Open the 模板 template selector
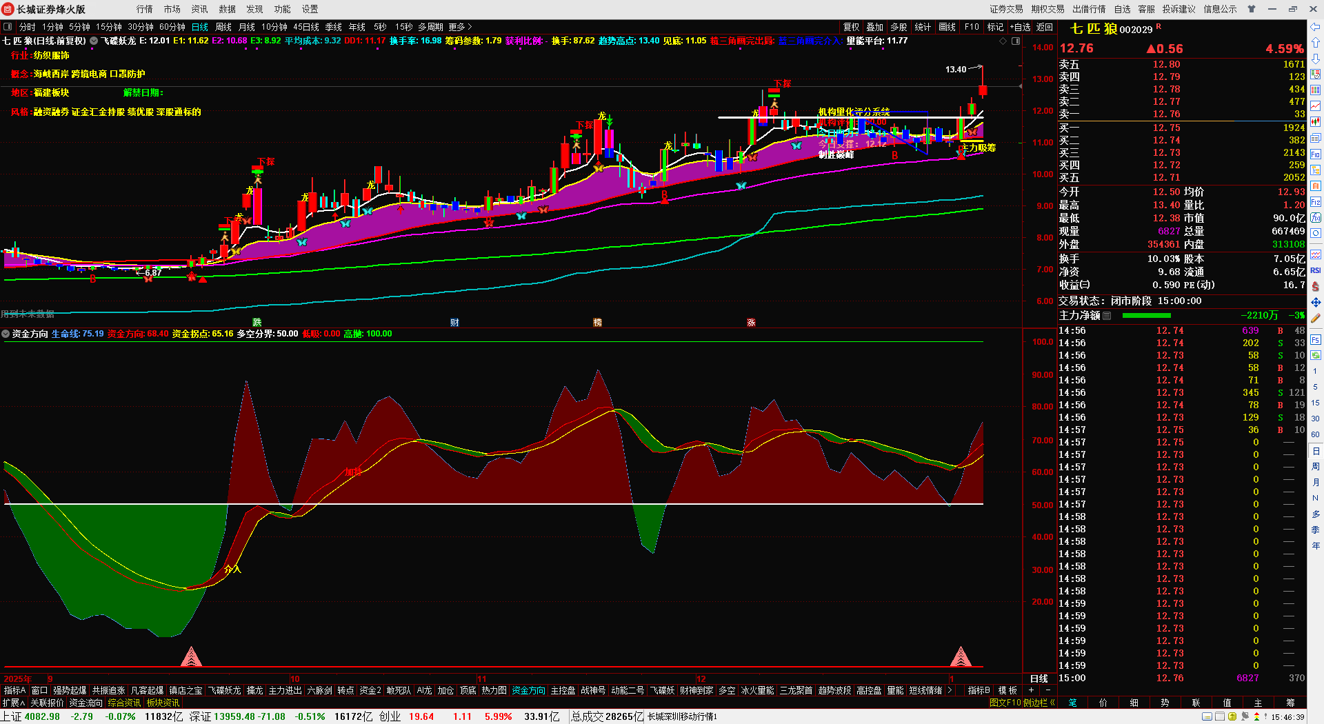The width and height of the screenshot is (1324, 724). click(x=1007, y=690)
